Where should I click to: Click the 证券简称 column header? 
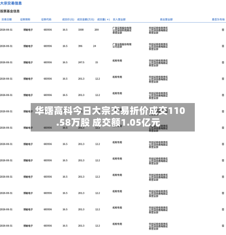coord(25,19)
